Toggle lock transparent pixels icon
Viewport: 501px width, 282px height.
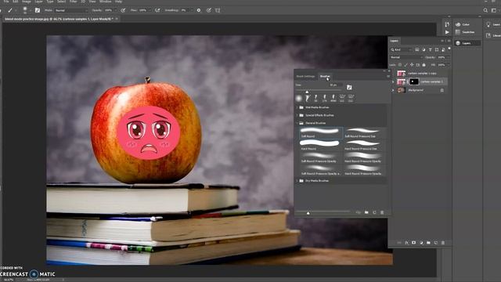(400, 65)
